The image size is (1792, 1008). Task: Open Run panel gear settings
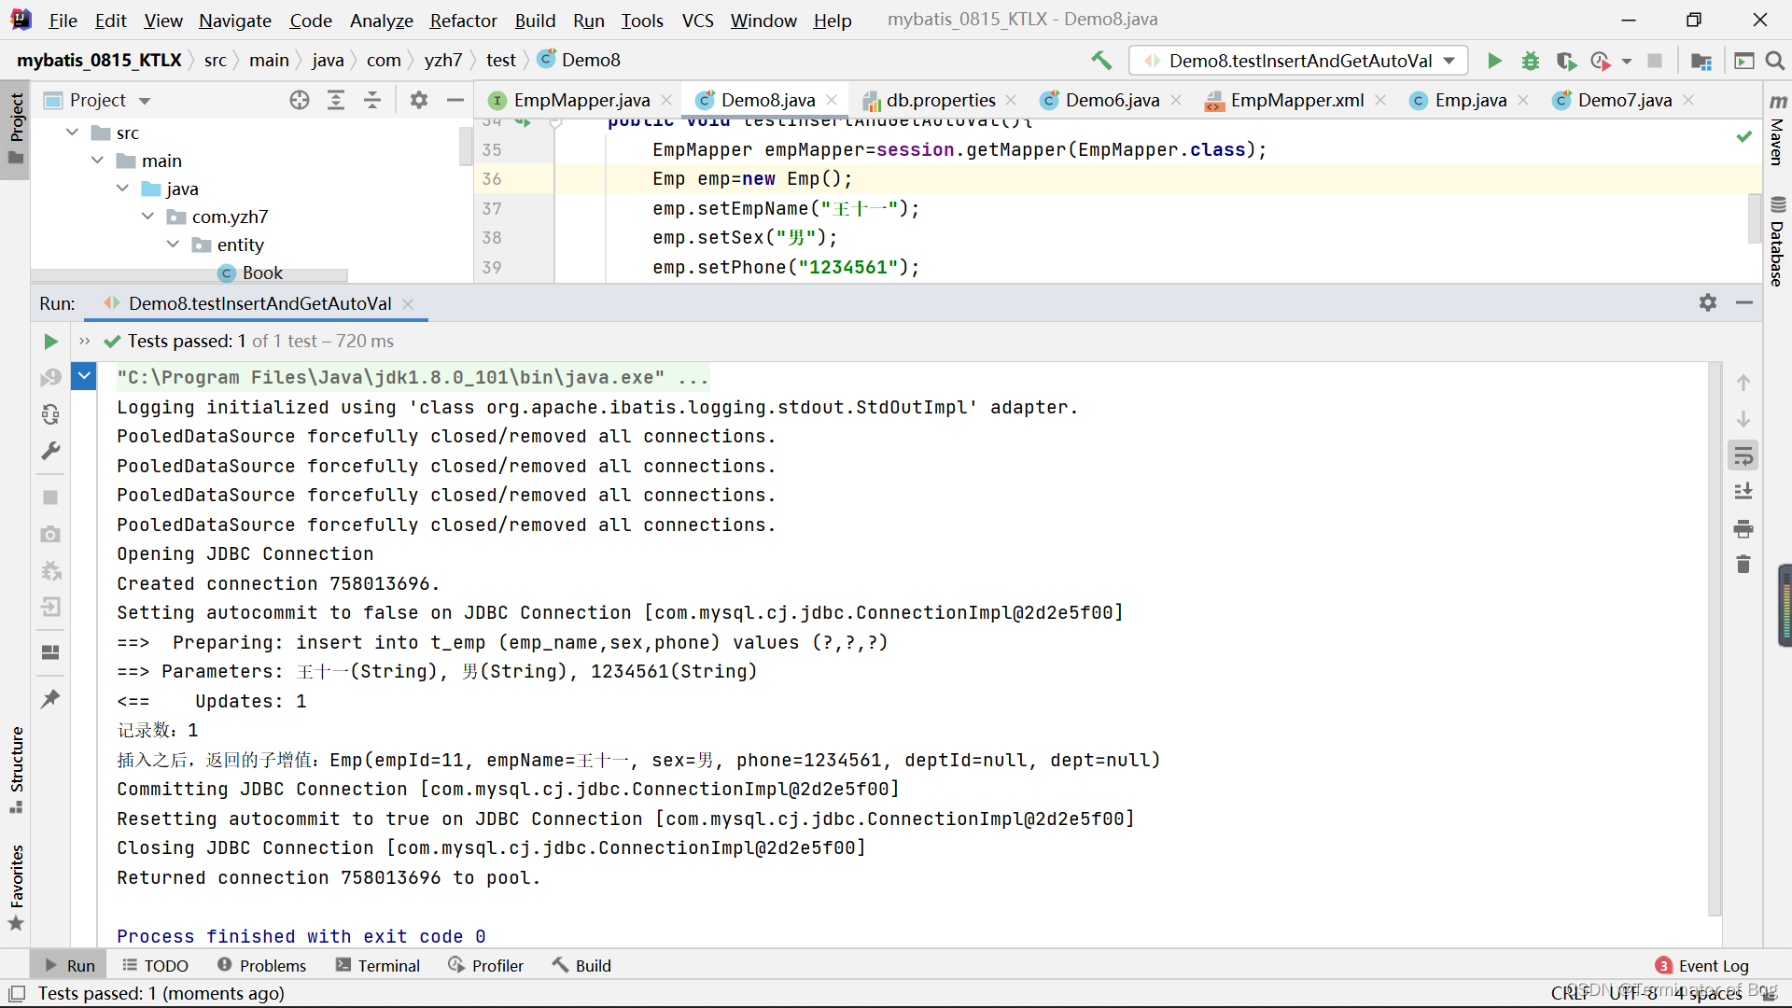(x=1708, y=302)
